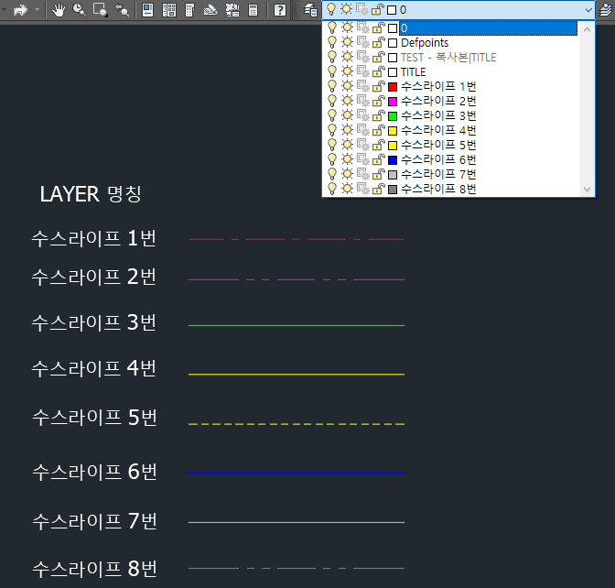Click yellow color swatch of 수스라이프 4번
Screen dimensions: 615x588
(393, 131)
